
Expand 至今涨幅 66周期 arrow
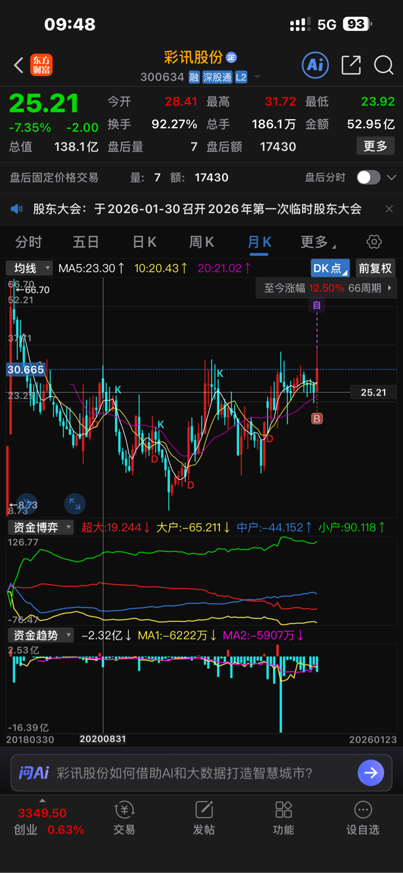tap(389, 288)
